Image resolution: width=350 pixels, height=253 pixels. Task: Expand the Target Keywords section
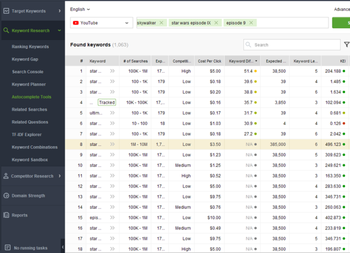coord(59,11)
